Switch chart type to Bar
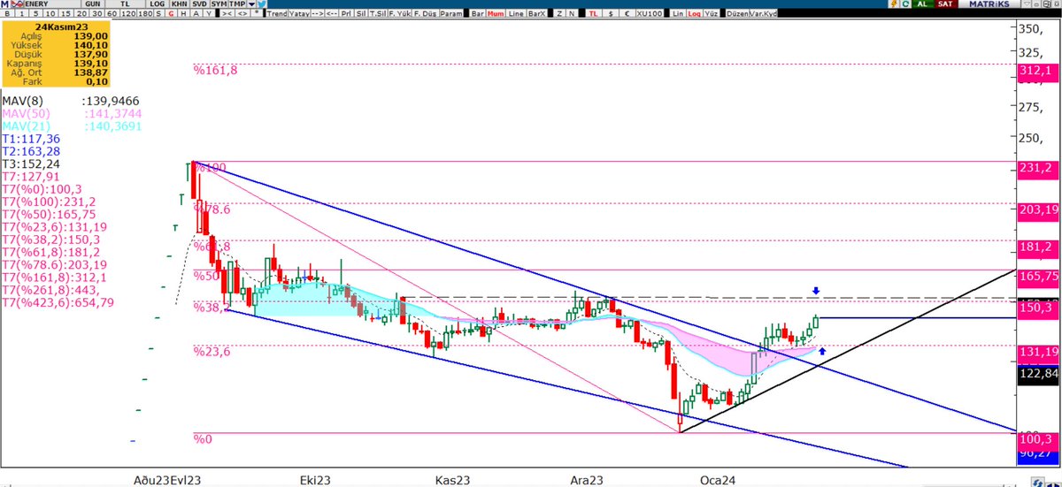1062x487 pixels. coord(478,14)
